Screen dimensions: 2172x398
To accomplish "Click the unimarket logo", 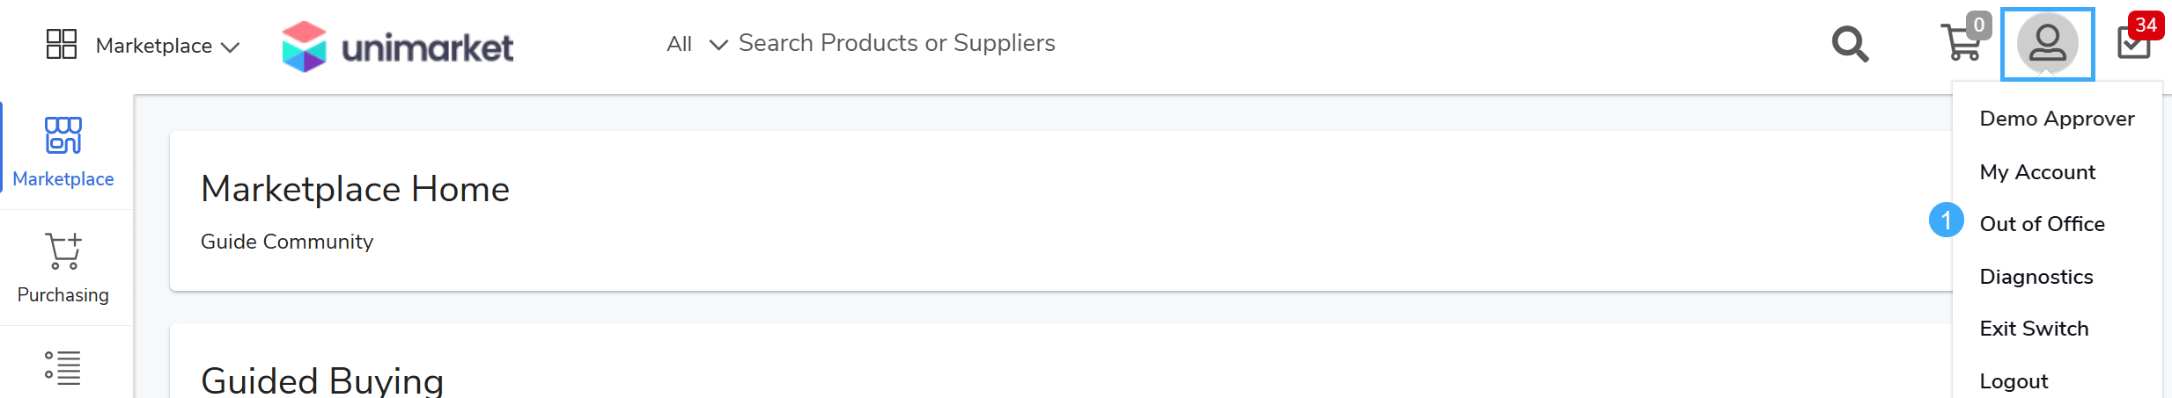I will [x=398, y=46].
